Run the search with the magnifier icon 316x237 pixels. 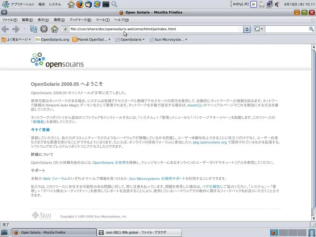pos(311,29)
